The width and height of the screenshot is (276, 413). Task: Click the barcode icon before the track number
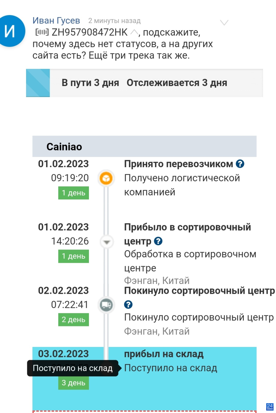click(42, 32)
